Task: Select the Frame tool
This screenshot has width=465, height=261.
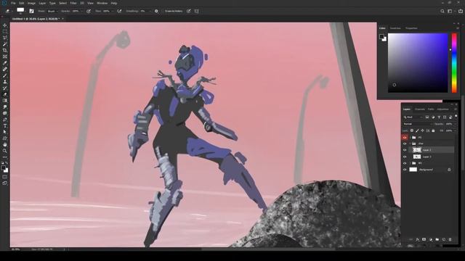Action: 5,57
